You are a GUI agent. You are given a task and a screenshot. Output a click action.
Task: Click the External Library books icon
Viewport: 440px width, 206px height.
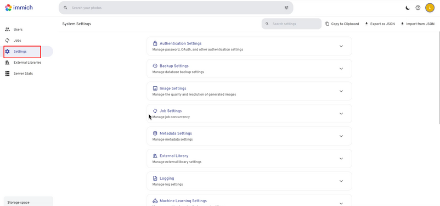tap(155, 155)
